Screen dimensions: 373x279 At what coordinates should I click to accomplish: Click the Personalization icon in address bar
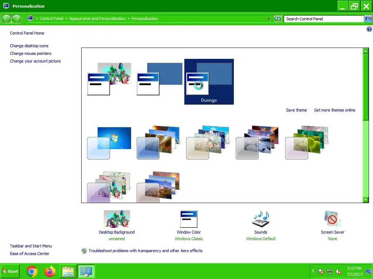pyautogui.click(x=30, y=18)
